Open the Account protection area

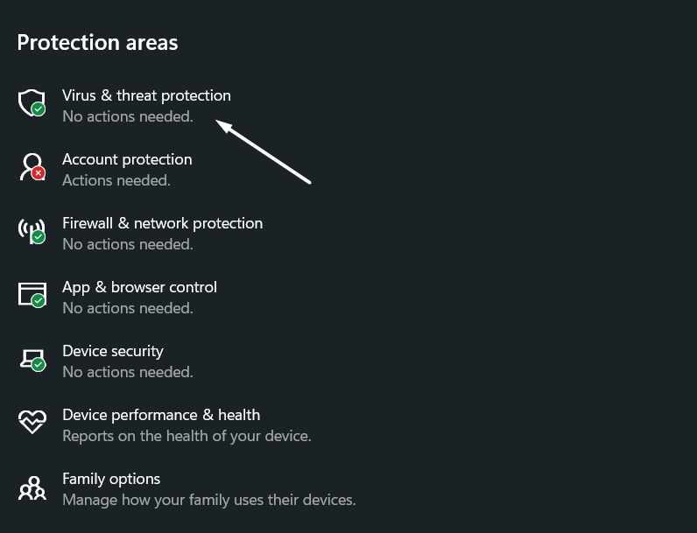[127, 159]
